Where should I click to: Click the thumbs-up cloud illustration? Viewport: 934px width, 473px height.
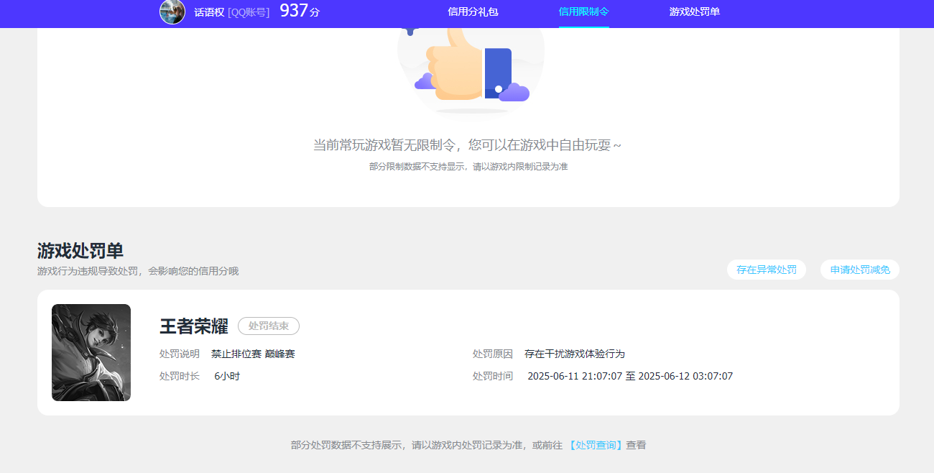click(x=471, y=68)
